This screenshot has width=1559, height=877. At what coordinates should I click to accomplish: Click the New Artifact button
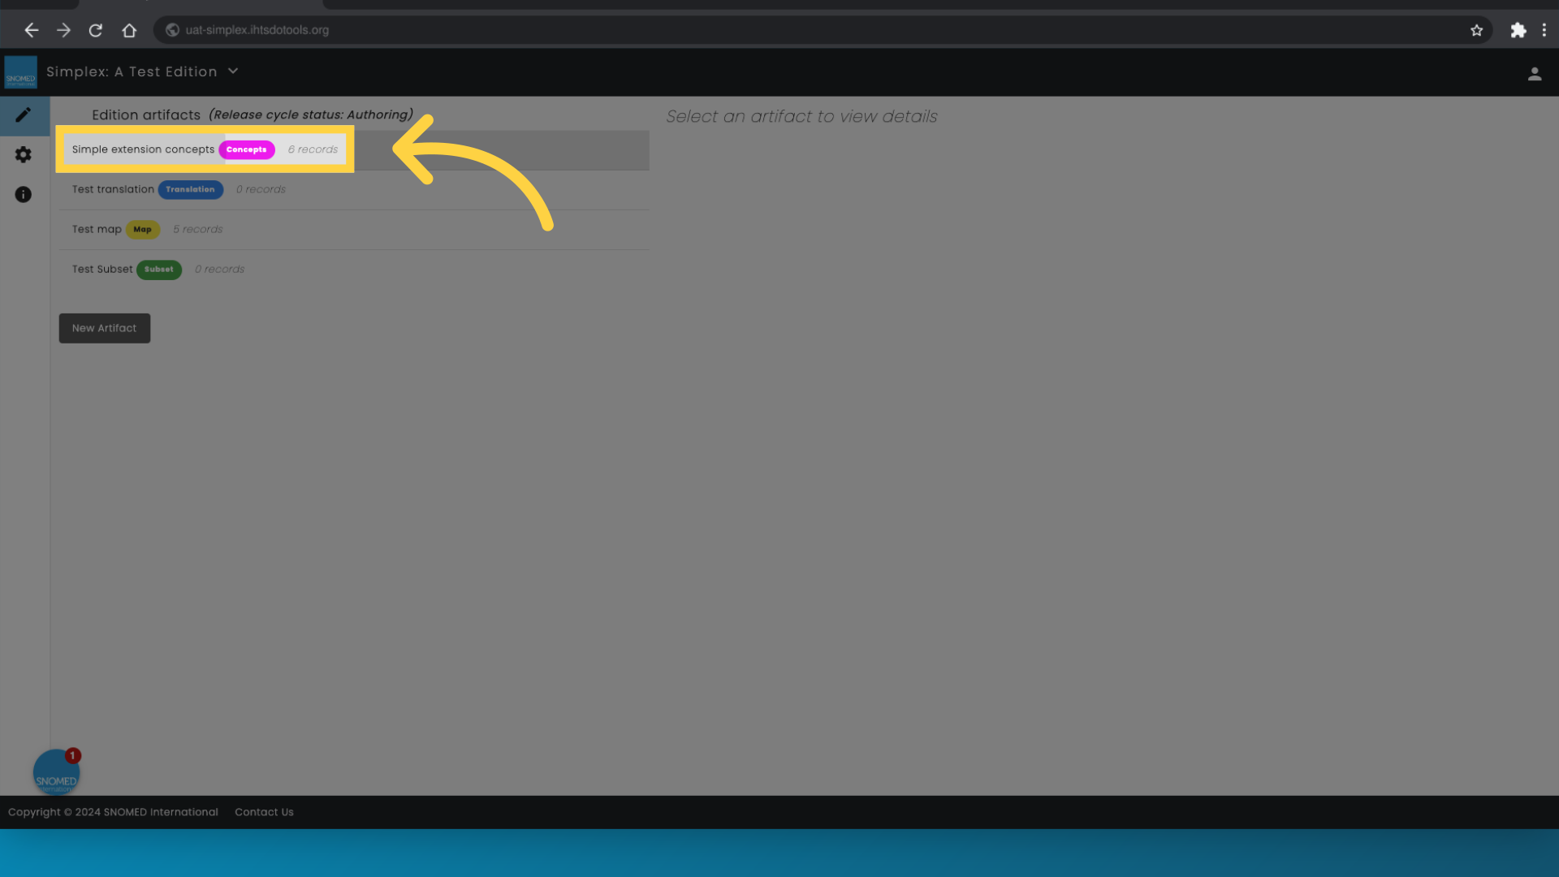[x=104, y=328]
